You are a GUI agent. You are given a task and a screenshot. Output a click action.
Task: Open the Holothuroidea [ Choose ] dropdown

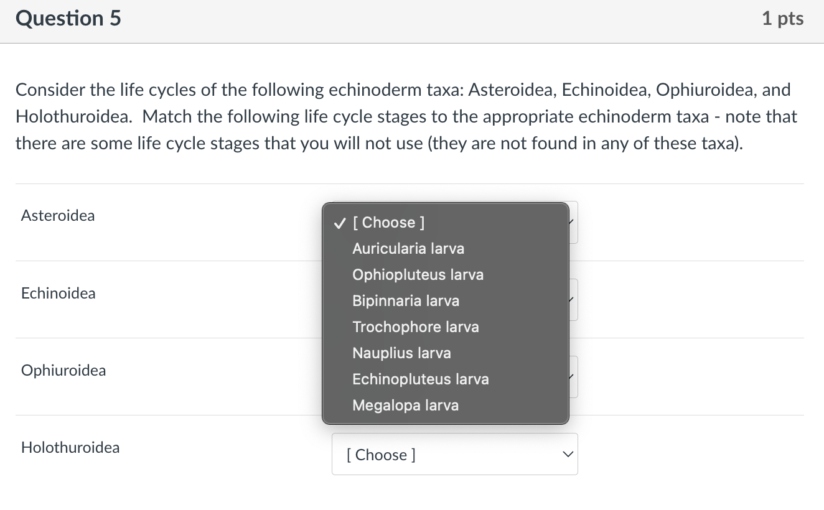(454, 454)
